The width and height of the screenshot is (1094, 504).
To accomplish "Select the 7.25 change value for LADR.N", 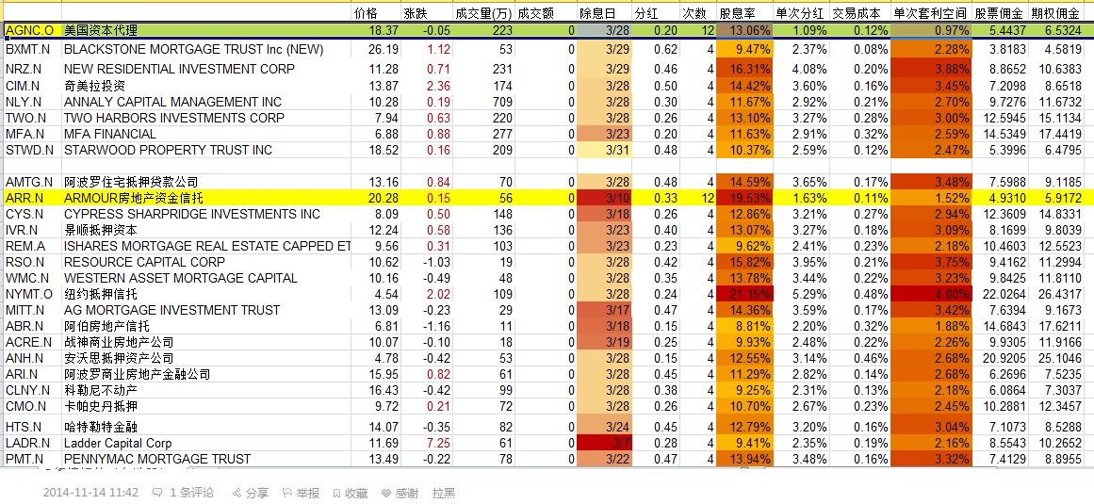I will click(x=438, y=443).
